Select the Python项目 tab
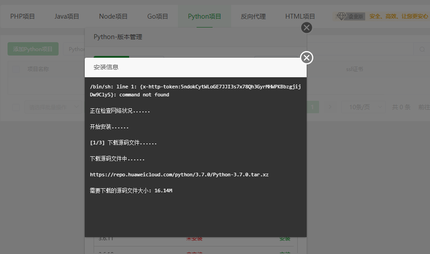The height and width of the screenshot is (254, 430). coord(205,16)
